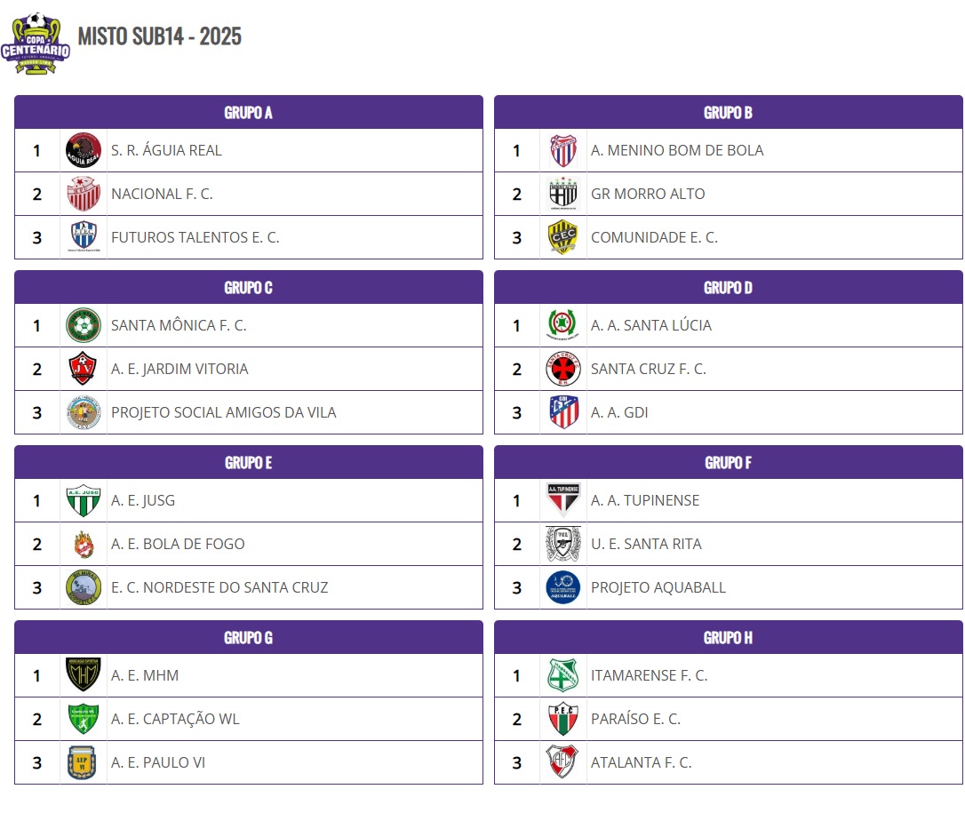This screenshot has width=965, height=813.
Task: Click the A. E. MHM black crest
Action: [84, 674]
